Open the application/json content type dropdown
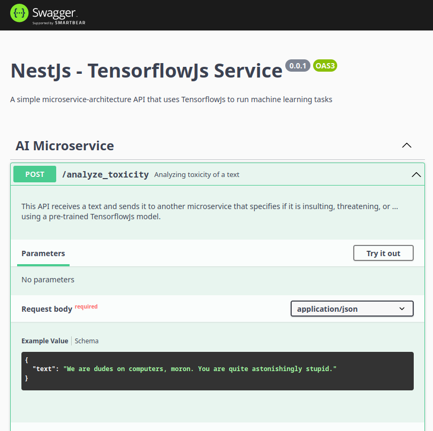This screenshot has height=431, width=433. (352, 309)
